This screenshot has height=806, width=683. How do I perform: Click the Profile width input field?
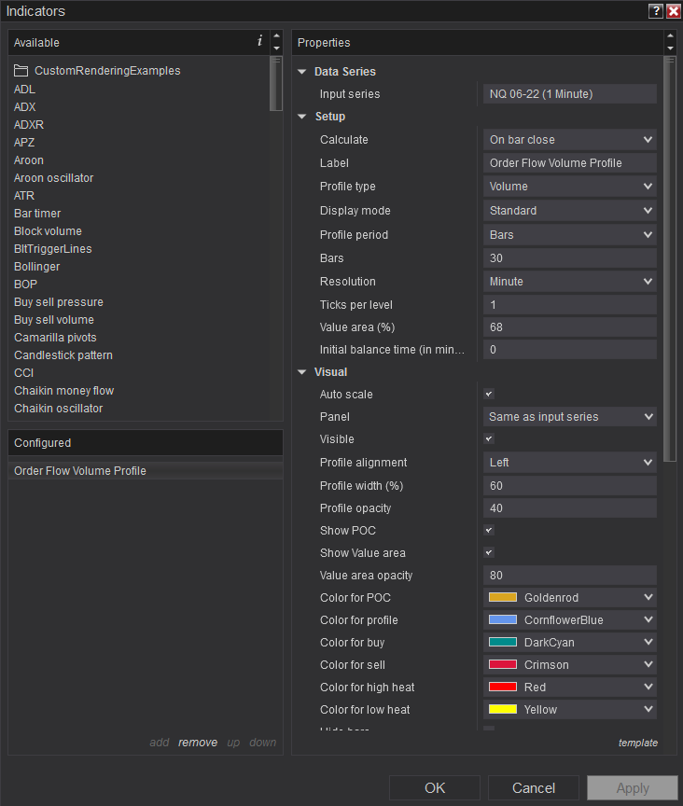570,486
